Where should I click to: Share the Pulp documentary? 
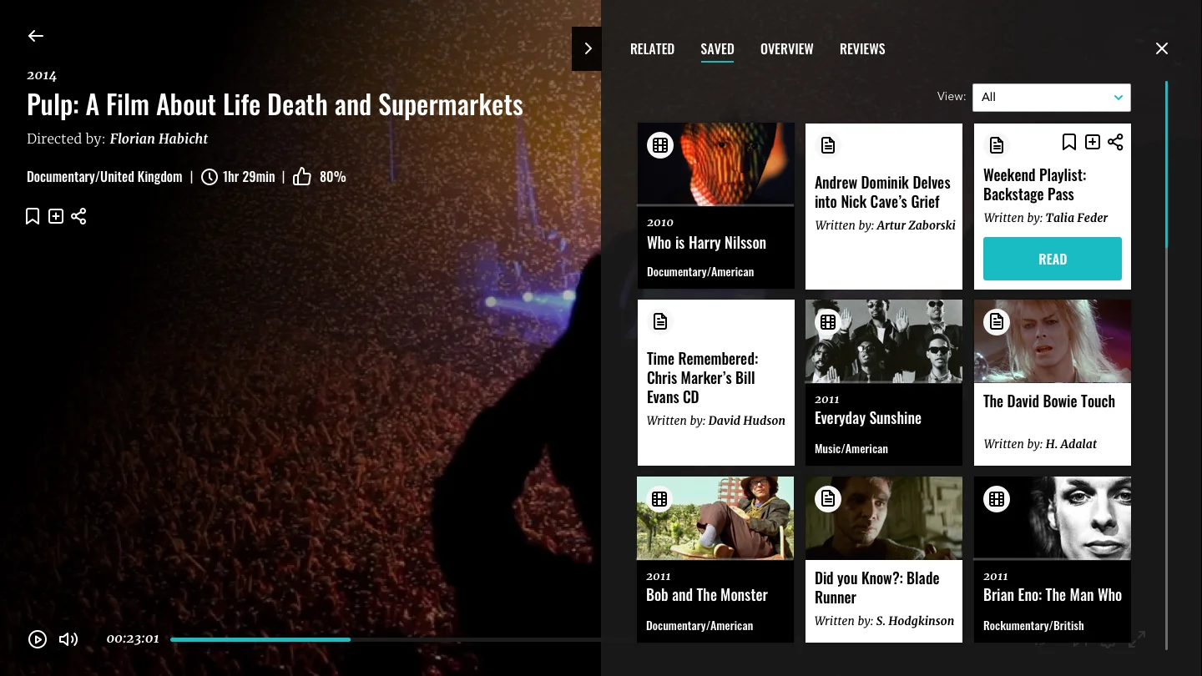(x=78, y=215)
